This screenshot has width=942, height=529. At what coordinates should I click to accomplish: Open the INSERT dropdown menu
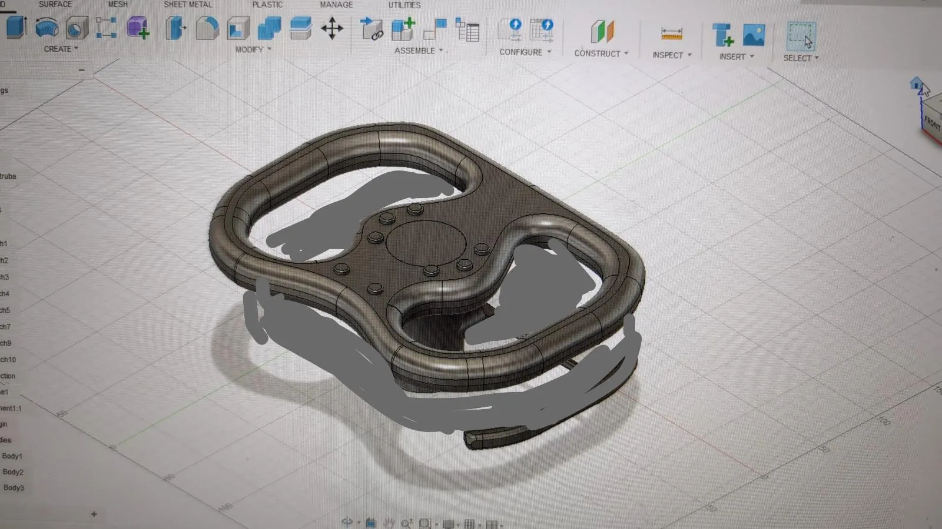click(x=737, y=56)
